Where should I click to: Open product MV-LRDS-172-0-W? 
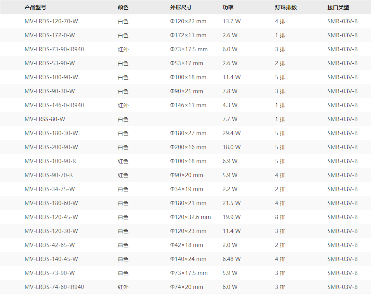[x=50, y=35]
